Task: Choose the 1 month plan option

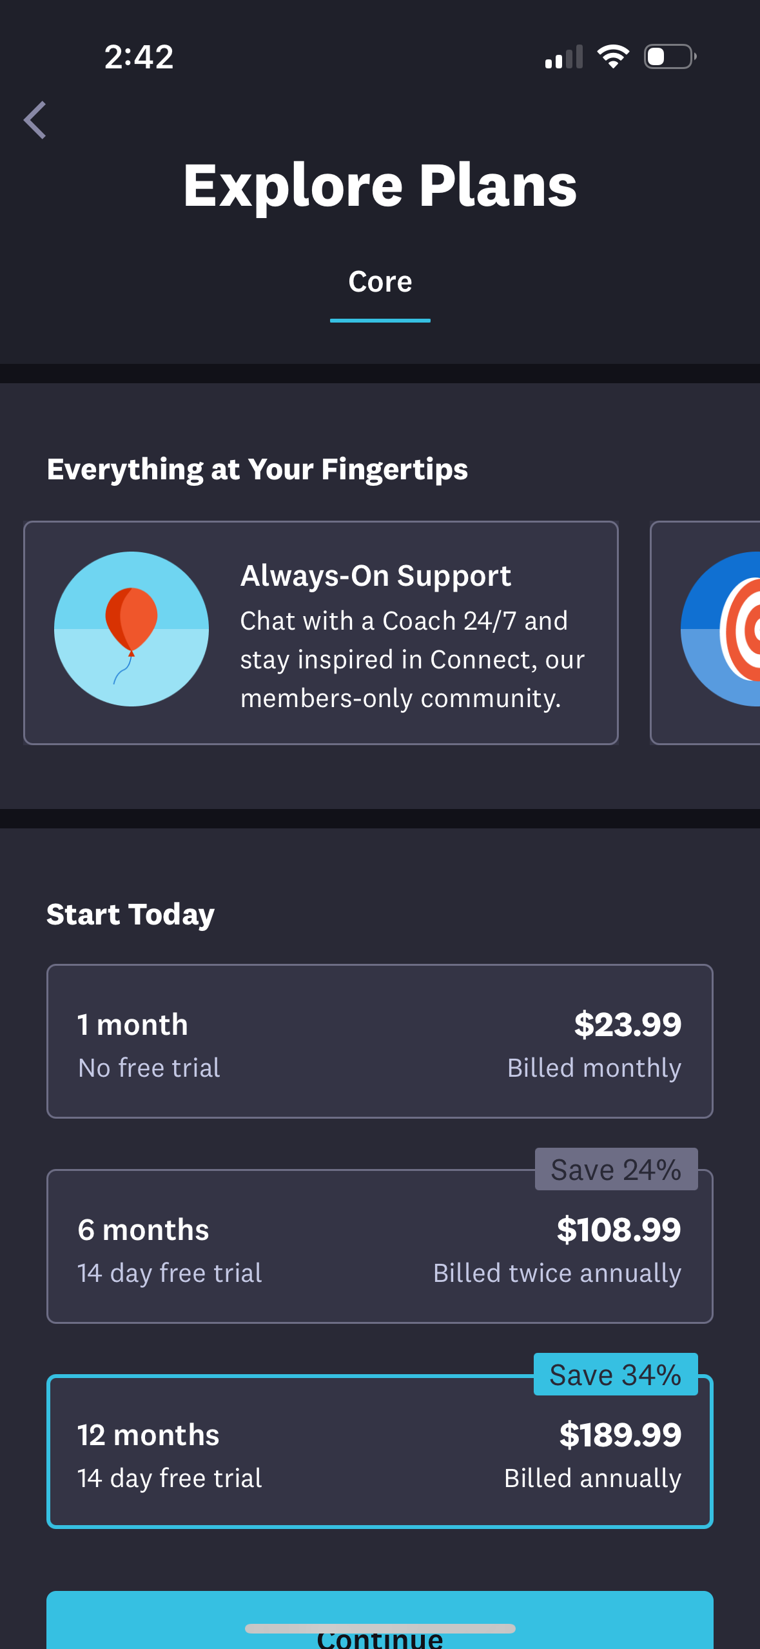Action: 380,1041
